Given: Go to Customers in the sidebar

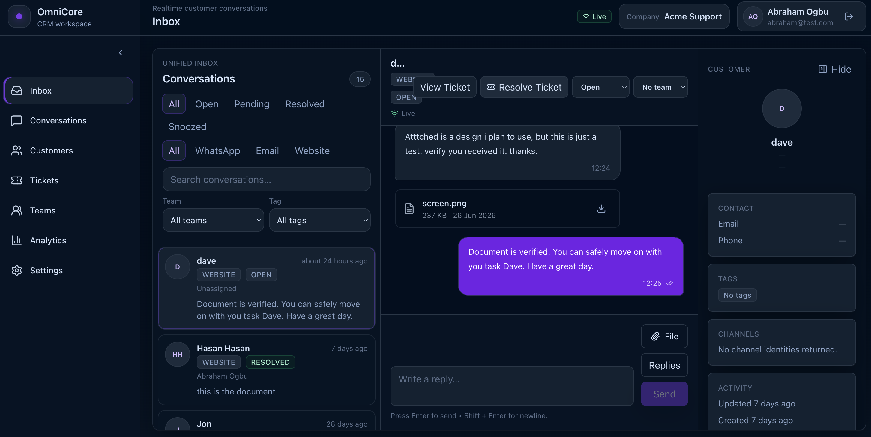Looking at the screenshot, I should (x=68, y=150).
